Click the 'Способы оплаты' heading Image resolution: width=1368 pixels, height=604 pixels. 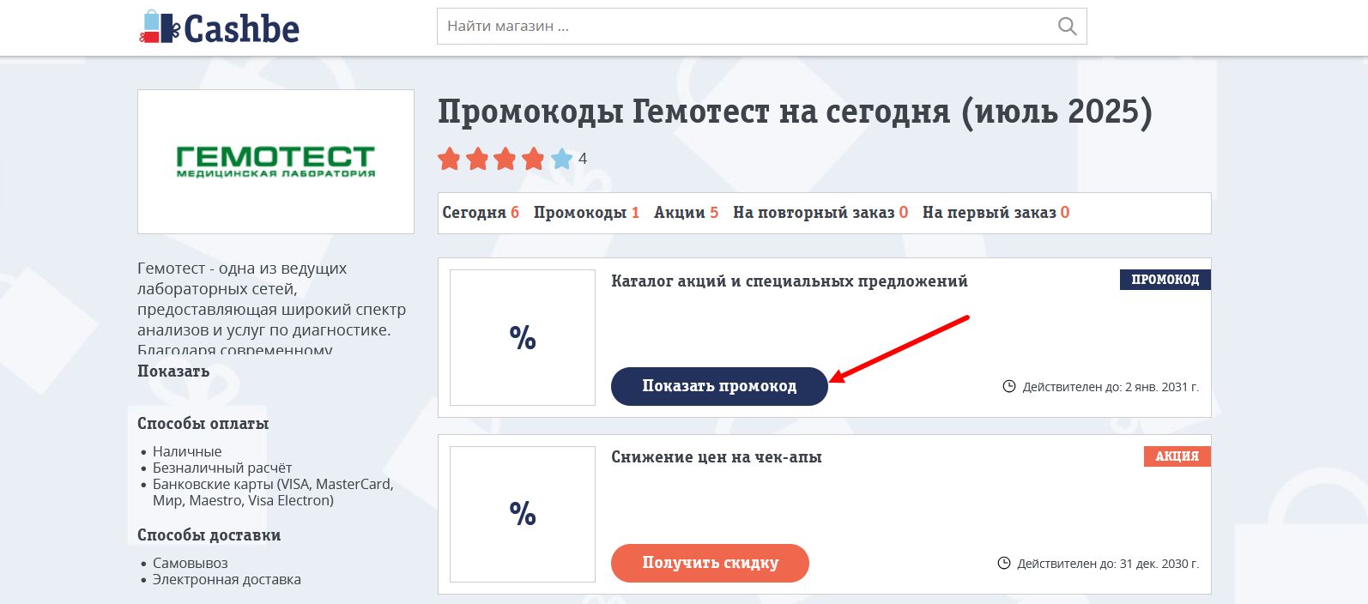click(203, 423)
